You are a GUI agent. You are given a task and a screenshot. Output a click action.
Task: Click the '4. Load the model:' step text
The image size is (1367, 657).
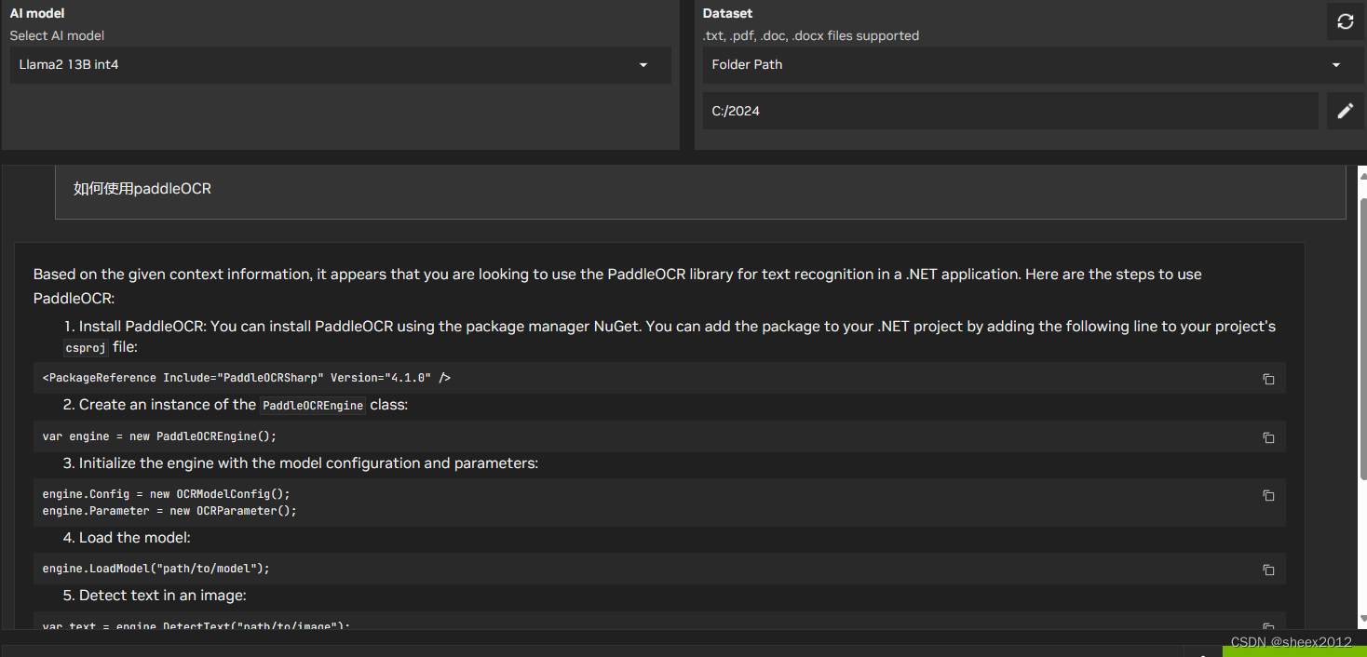(x=127, y=538)
